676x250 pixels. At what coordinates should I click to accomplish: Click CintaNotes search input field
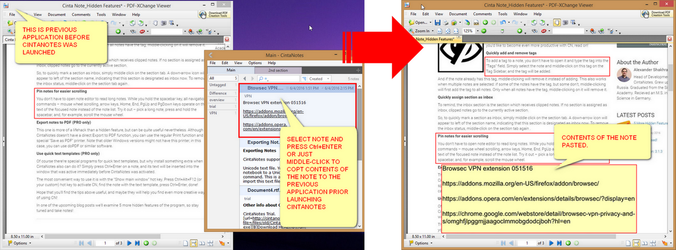click(x=279, y=79)
